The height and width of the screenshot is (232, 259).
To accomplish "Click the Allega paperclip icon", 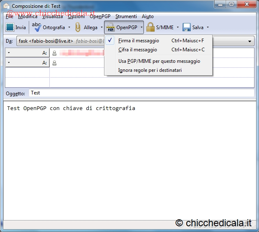I will click(x=78, y=28).
